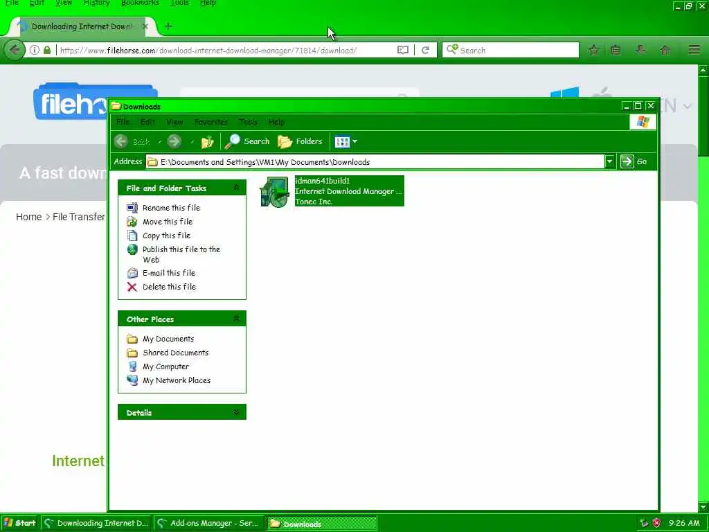Click the Go button in address bar
709x532 pixels.
pos(634,161)
